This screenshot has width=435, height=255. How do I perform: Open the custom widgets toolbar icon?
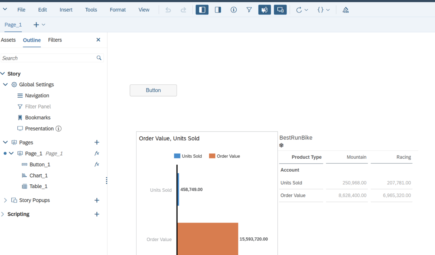[264, 9]
